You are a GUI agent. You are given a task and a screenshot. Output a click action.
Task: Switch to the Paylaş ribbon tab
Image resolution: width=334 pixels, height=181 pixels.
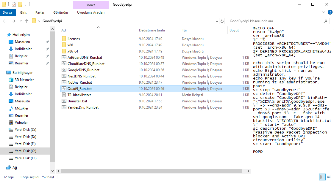point(40,12)
